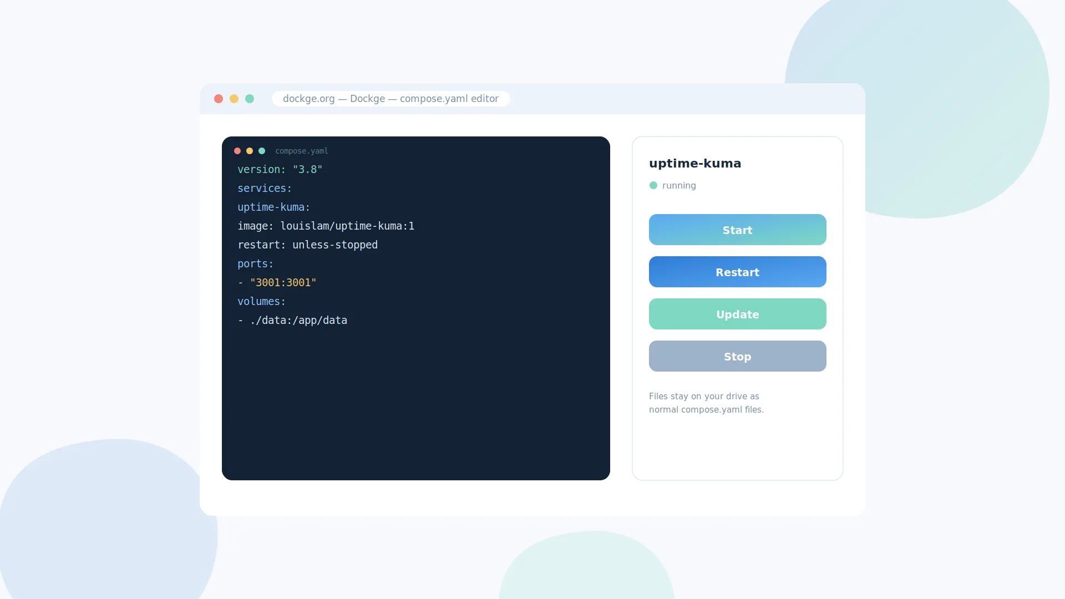
Task: Click the yellow dot in compose.yaml editor
Action: (250, 151)
